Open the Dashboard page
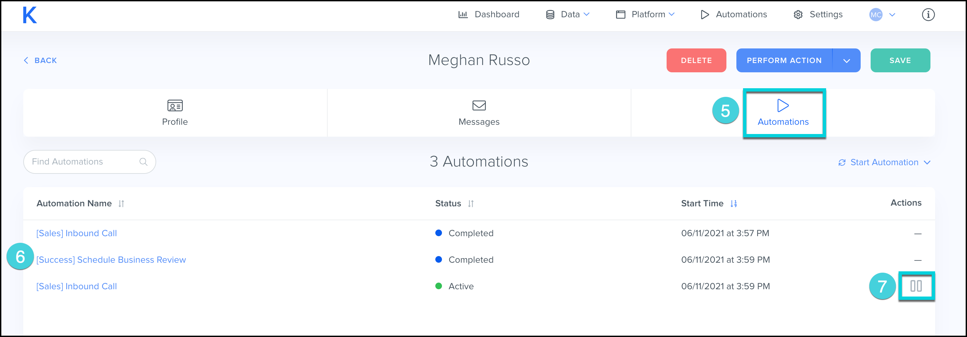Image resolution: width=967 pixels, height=337 pixels. click(x=489, y=15)
